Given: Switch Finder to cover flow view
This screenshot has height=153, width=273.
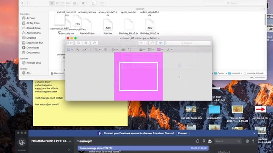Looking at the screenshot, I should [x=67, y=3].
